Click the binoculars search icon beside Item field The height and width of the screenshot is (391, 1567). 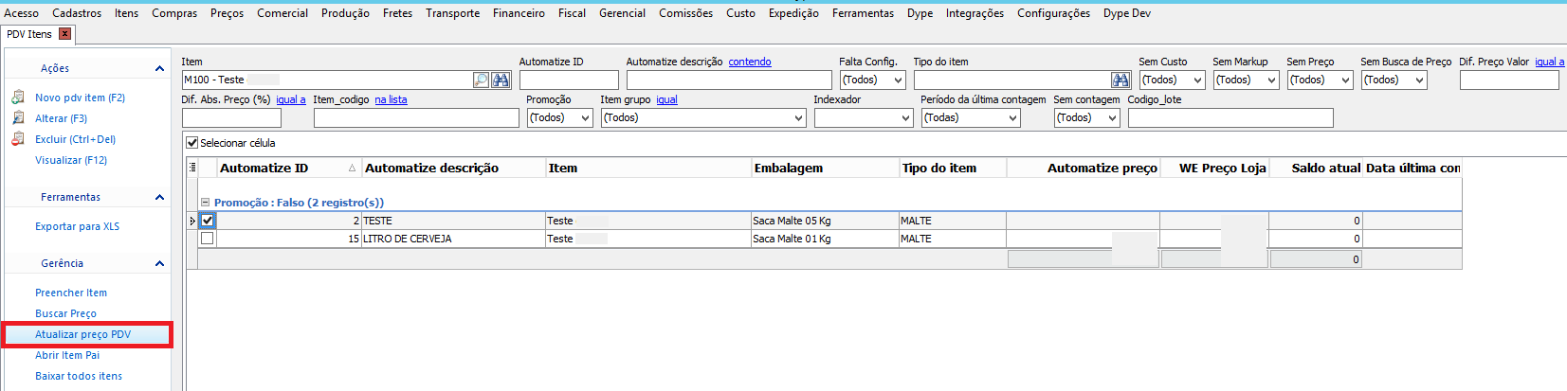pyautogui.click(x=501, y=80)
